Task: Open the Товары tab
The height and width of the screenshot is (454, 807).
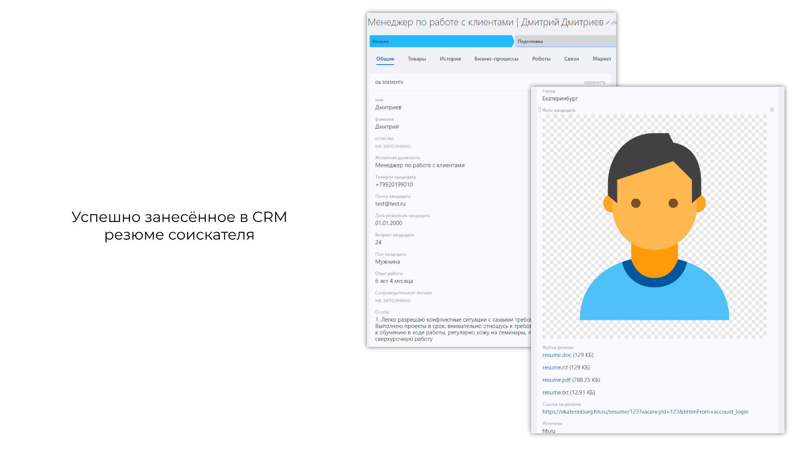Action: (x=417, y=59)
